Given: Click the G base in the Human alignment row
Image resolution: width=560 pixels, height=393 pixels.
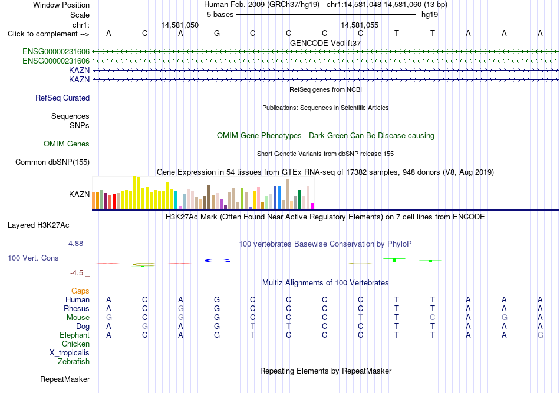Looking at the screenshot, I should 217,299.
